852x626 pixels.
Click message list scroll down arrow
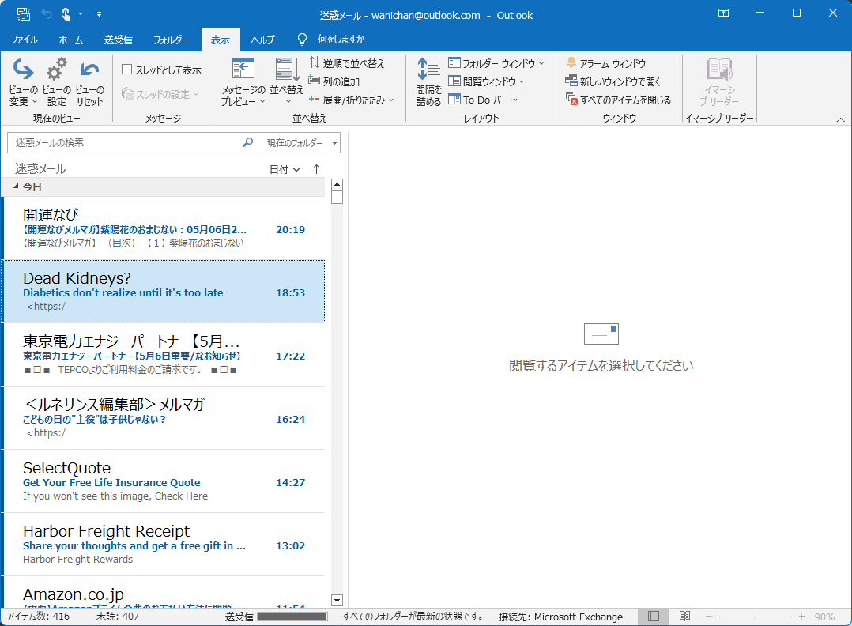(x=337, y=601)
